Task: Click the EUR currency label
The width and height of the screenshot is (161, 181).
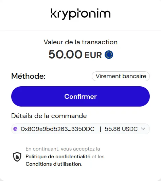Action: coord(93,55)
